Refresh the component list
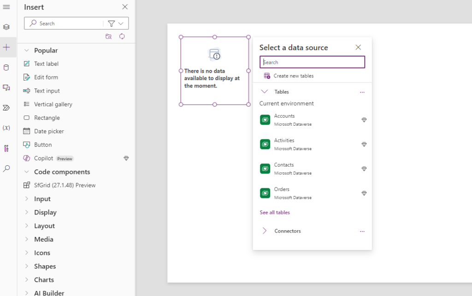Screen dimensions: 472x296 tap(122, 36)
